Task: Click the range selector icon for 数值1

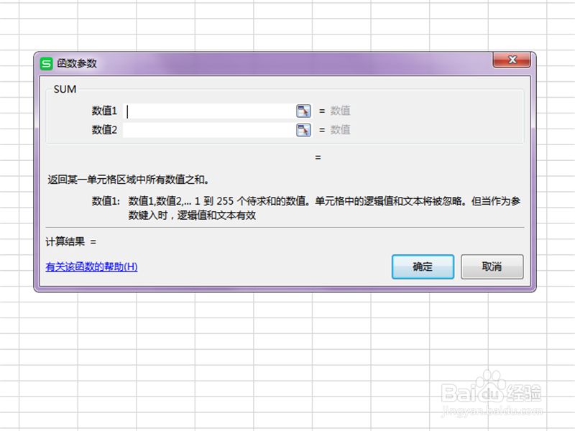Action: 303,111
